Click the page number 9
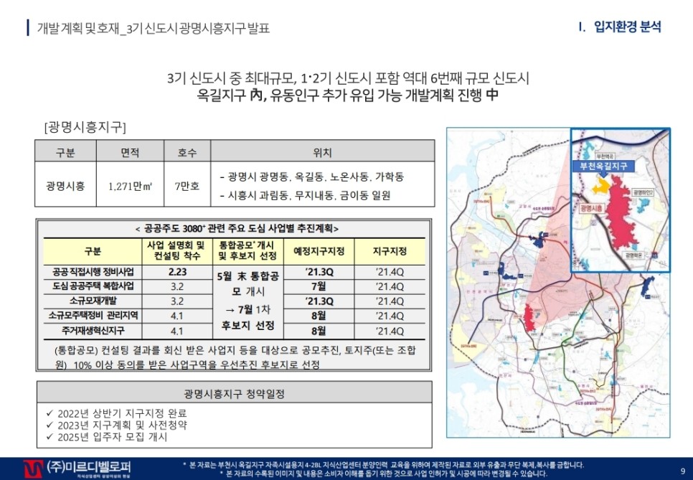The image size is (693, 480). (683, 471)
